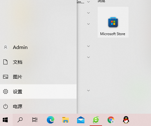
Task: Open the QQ penguin icon
Action: [126, 120]
